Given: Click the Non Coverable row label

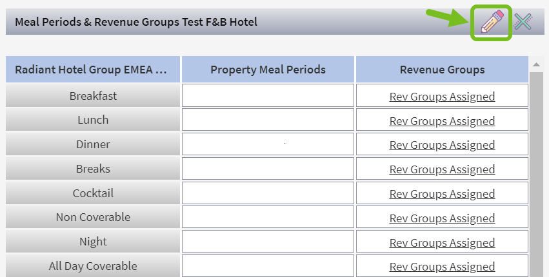Looking at the screenshot, I should point(93,217).
